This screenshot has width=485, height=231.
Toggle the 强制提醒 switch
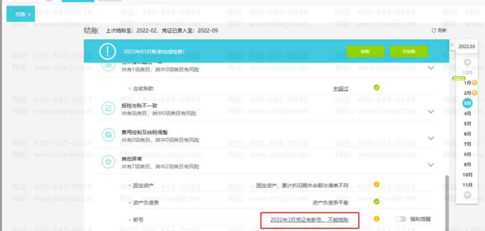[x=401, y=219]
